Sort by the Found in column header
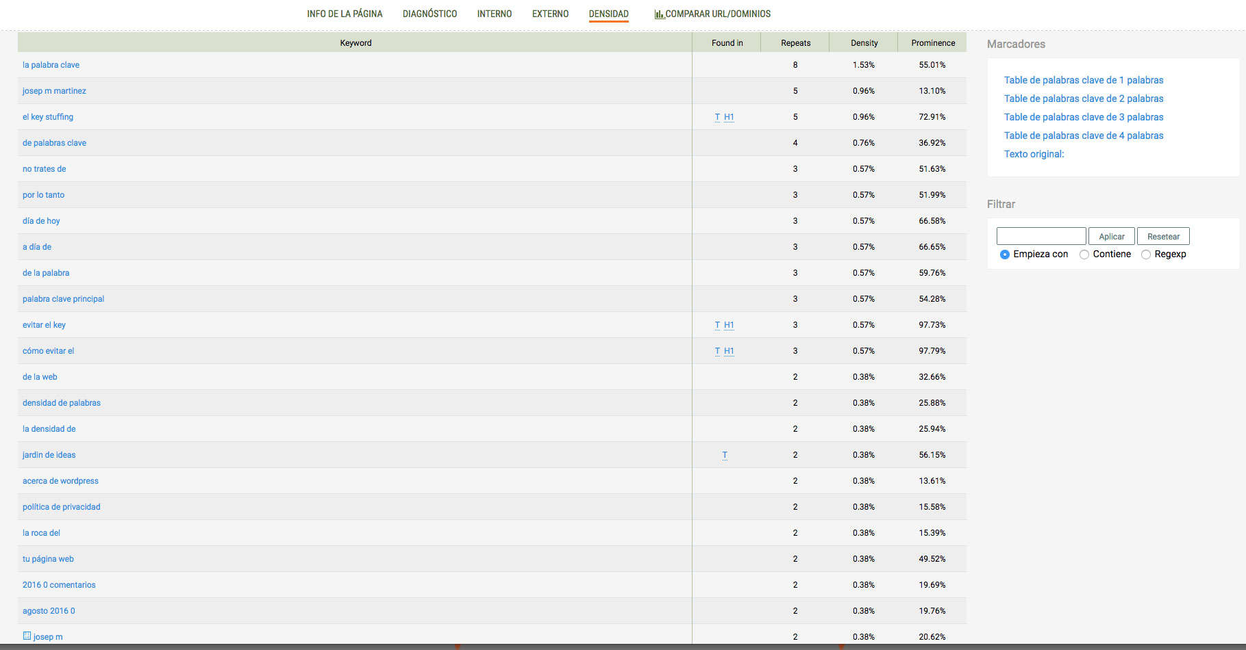The image size is (1246, 650). pos(727,42)
